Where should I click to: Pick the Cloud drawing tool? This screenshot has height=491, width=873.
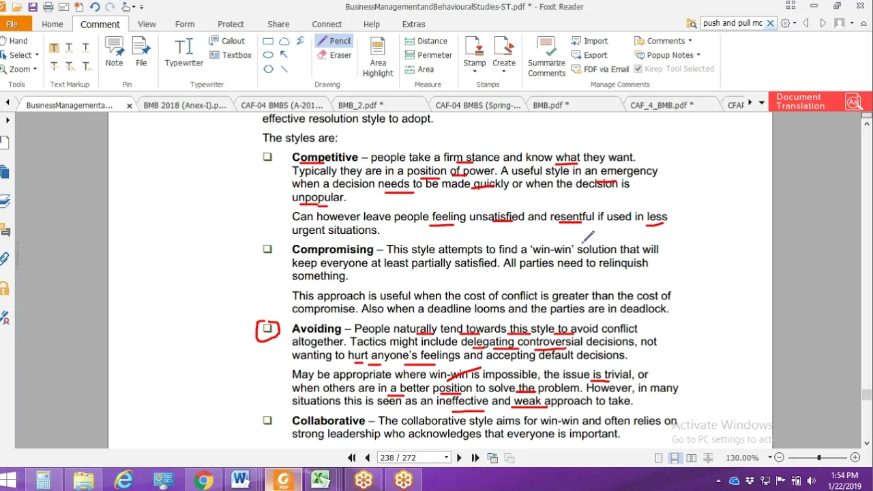(284, 41)
